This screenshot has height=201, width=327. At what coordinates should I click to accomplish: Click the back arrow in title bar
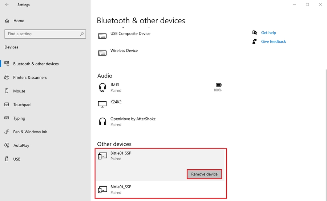coord(7,5)
